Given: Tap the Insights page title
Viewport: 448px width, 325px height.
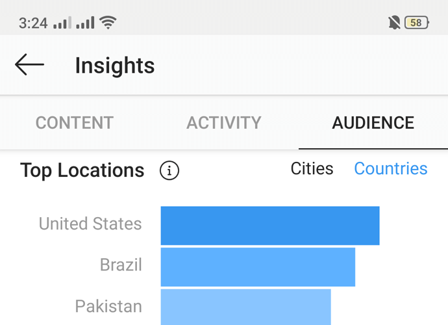Looking at the screenshot, I should pos(115,66).
